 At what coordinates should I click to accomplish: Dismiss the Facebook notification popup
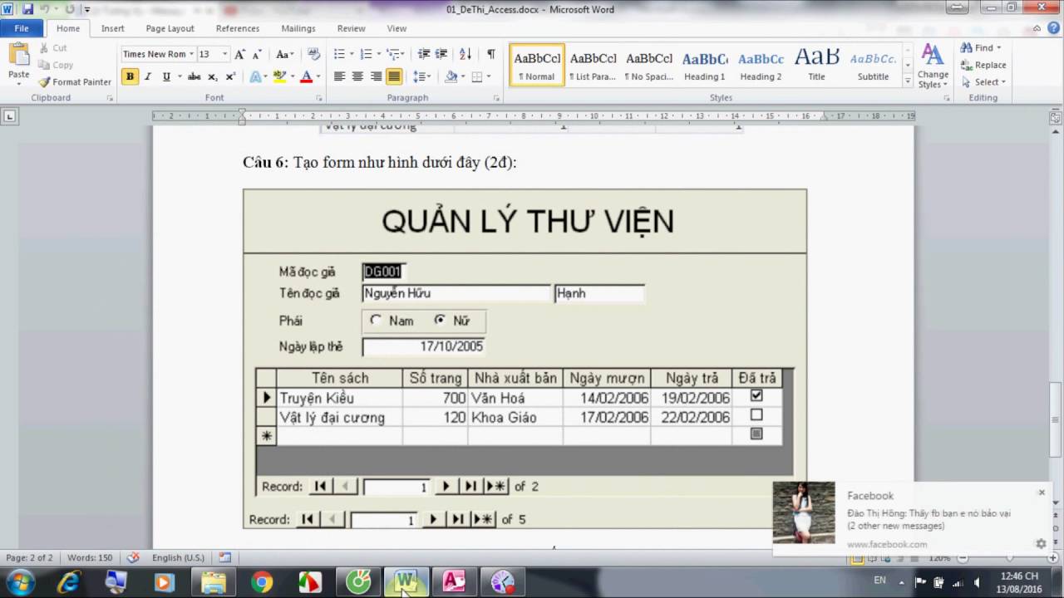point(1042,493)
